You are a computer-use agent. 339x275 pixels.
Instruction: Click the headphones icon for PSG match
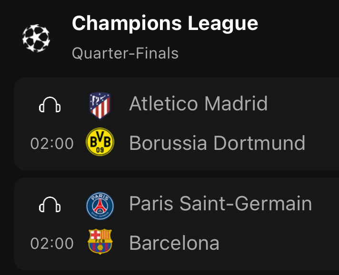[50, 205]
